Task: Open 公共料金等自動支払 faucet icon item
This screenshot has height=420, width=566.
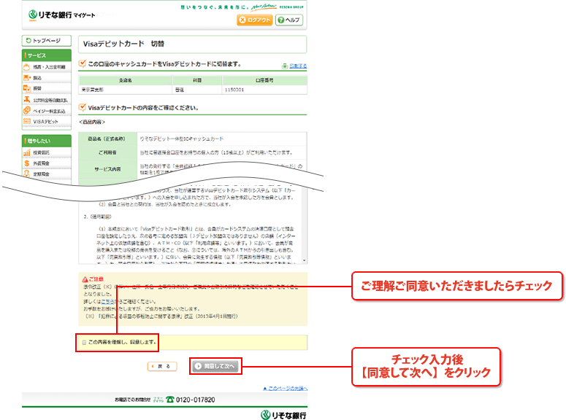Action: pyautogui.click(x=47, y=100)
